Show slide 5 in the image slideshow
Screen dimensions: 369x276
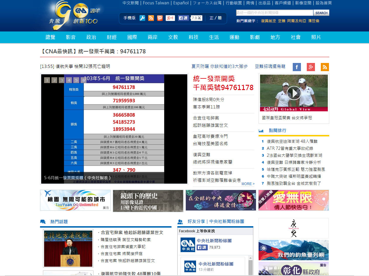pyautogui.click(x=76, y=80)
